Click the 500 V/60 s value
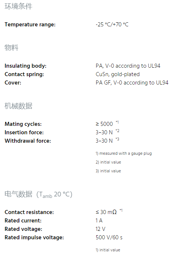The width and height of the screenshot is (187, 255). (x=109, y=237)
